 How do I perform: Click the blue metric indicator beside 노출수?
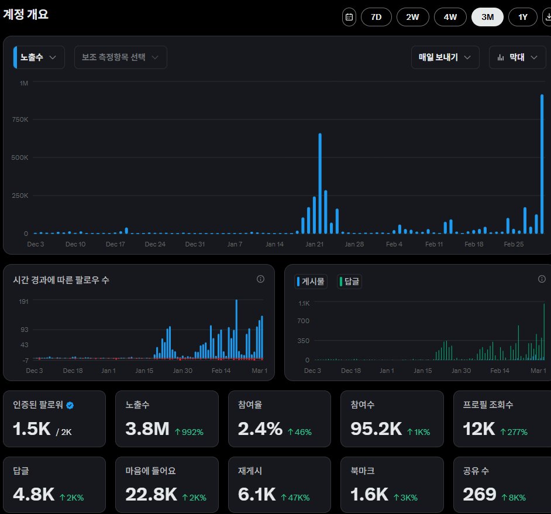click(x=16, y=57)
